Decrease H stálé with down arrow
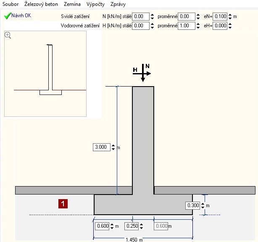258x242 pixels. click(x=152, y=27)
